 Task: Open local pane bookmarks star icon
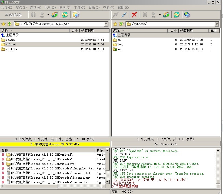pos(4,24)
